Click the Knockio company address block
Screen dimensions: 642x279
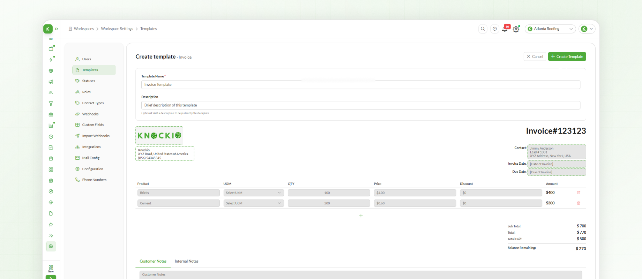[165, 154]
